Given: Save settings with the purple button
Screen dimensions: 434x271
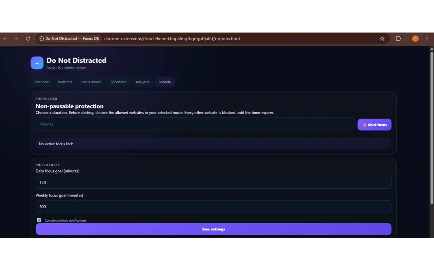Looking at the screenshot, I should point(214,229).
